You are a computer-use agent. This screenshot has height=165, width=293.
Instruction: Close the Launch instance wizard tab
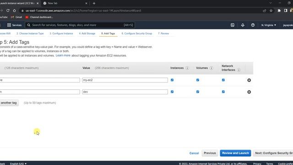point(38,3)
